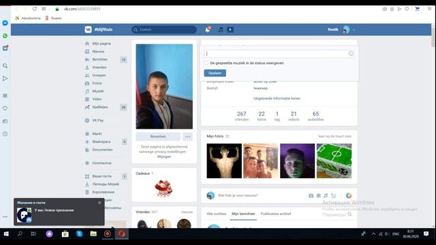The image size is (436, 245).
Task: Open the shopping cart icon in address bar
Action: tap(417, 9)
